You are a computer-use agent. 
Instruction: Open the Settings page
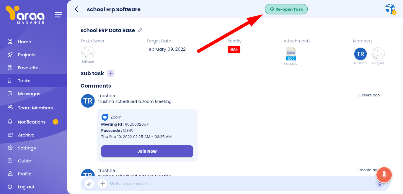(x=27, y=148)
